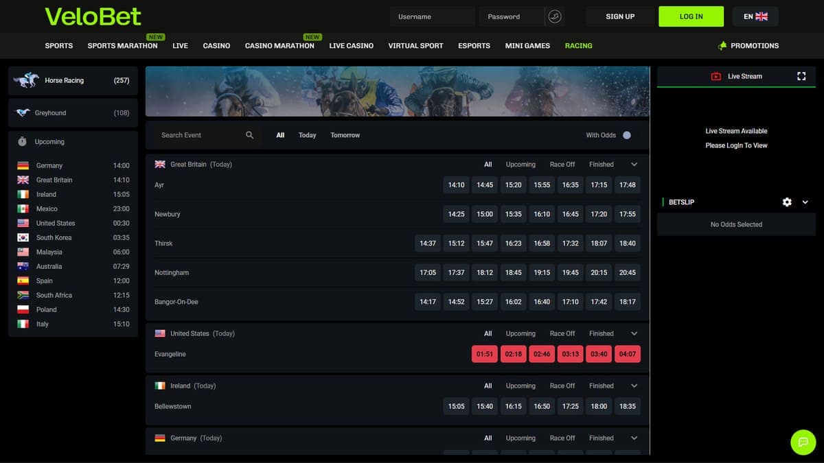Screen dimensions: 824x463
Task: Open the green chat support bubble
Action: pyautogui.click(x=803, y=442)
